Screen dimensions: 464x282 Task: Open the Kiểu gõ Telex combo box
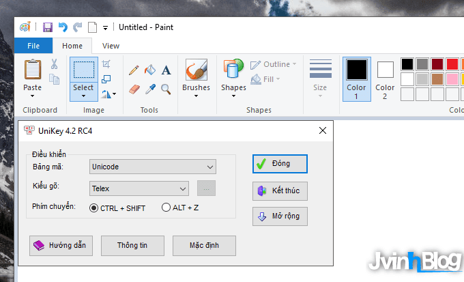click(x=139, y=188)
